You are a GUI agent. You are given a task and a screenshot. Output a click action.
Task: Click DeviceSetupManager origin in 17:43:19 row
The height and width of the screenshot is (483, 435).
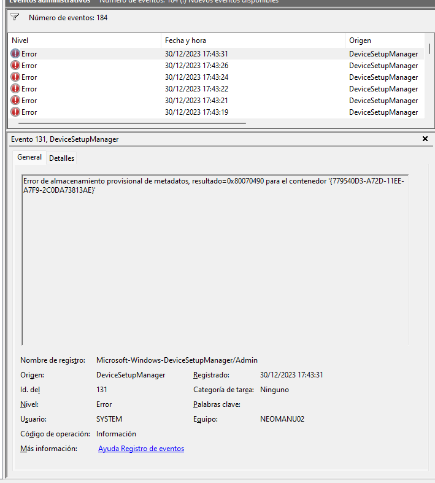383,112
